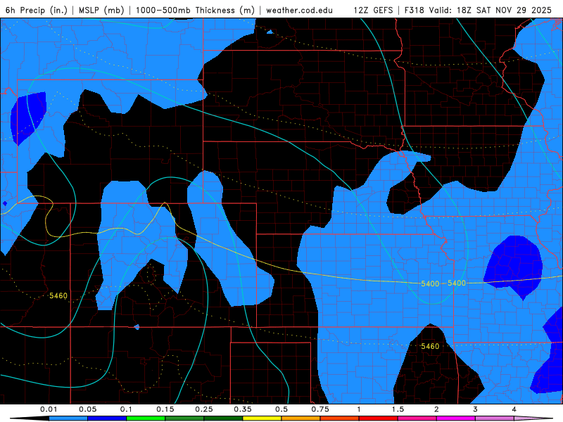The height and width of the screenshot is (422, 563).
Task: Click the "6h Precip (in.)" title text
Action: [37, 10]
